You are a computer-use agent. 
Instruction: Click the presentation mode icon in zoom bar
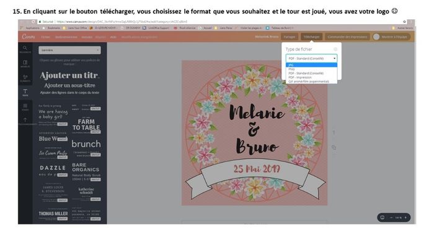point(383,218)
